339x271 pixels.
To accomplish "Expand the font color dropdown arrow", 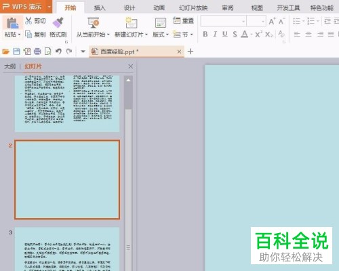I will click(x=252, y=35).
